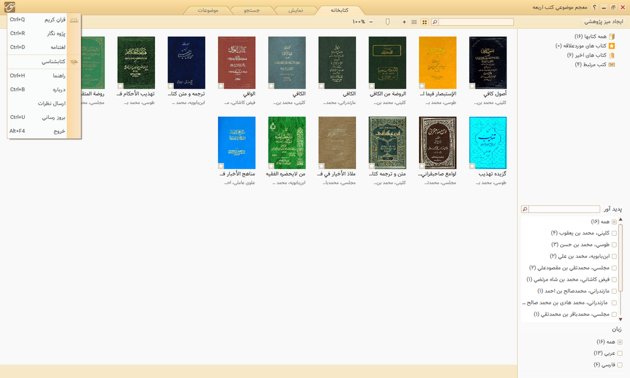Toggle favorite star on لوامع صاحبقراني cover
630x378 pixels.
coord(422,166)
